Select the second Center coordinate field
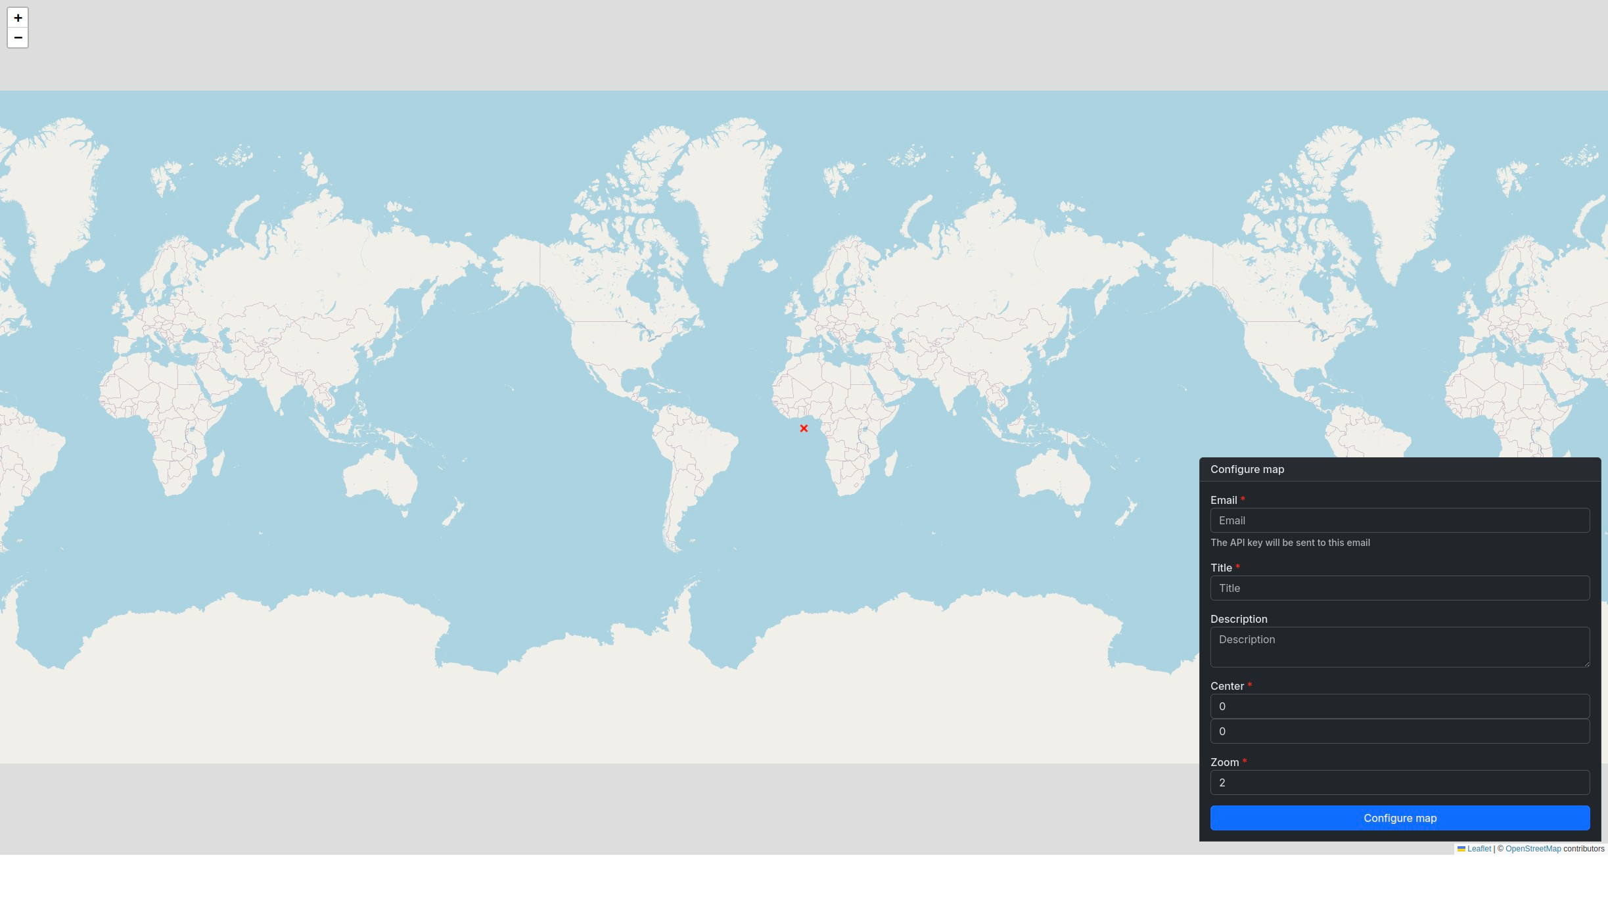Viewport: 1608px width, 904px height. click(1400, 731)
